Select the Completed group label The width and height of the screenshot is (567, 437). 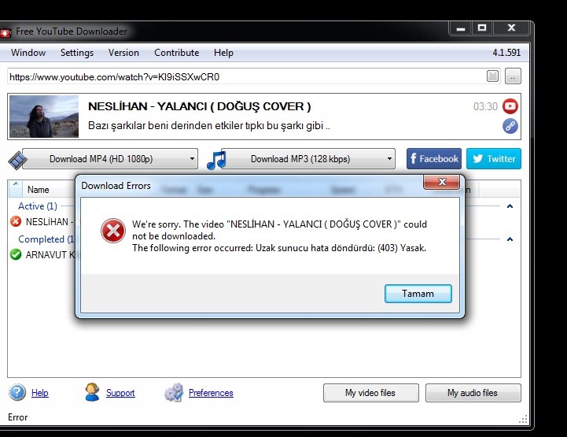coord(46,239)
